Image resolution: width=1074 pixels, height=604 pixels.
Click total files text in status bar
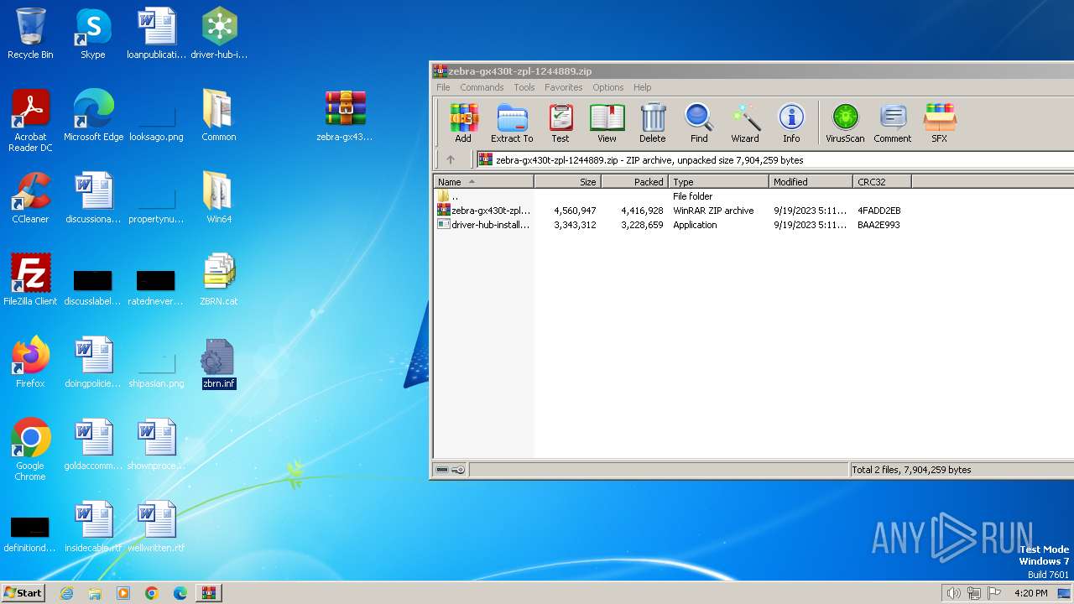click(911, 470)
